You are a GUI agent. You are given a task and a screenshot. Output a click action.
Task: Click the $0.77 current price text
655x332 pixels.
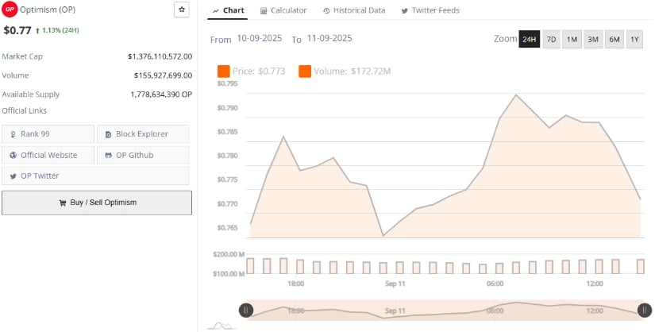click(x=17, y=30)
